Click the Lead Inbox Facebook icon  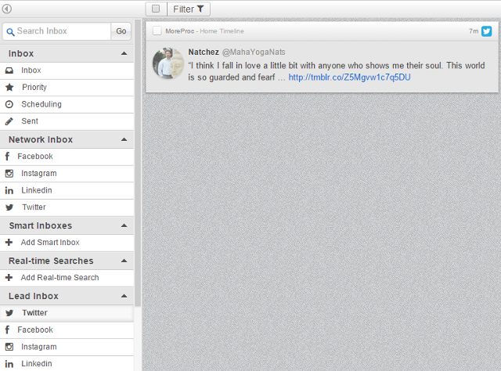point(7,330)
